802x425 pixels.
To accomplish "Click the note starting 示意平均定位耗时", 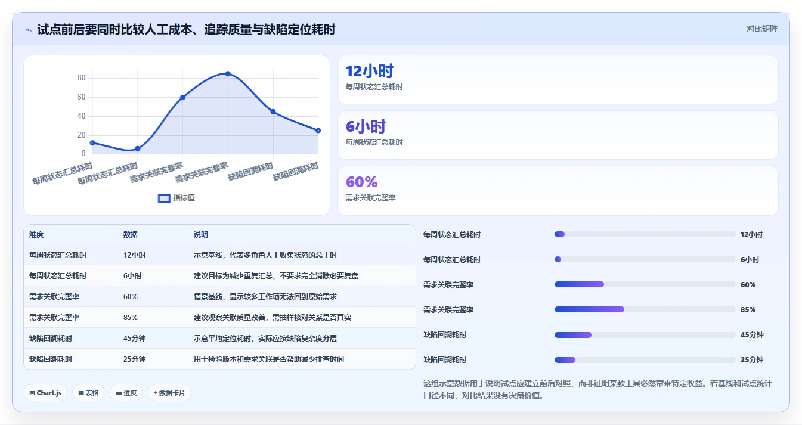I will [x=265, y=339].
